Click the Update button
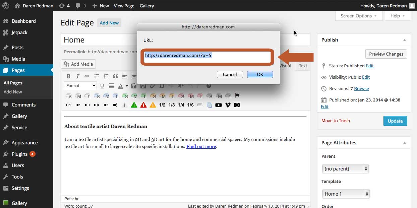Viewport: 417px width, 208px height. pyautogui.click(x=395, y=121)
